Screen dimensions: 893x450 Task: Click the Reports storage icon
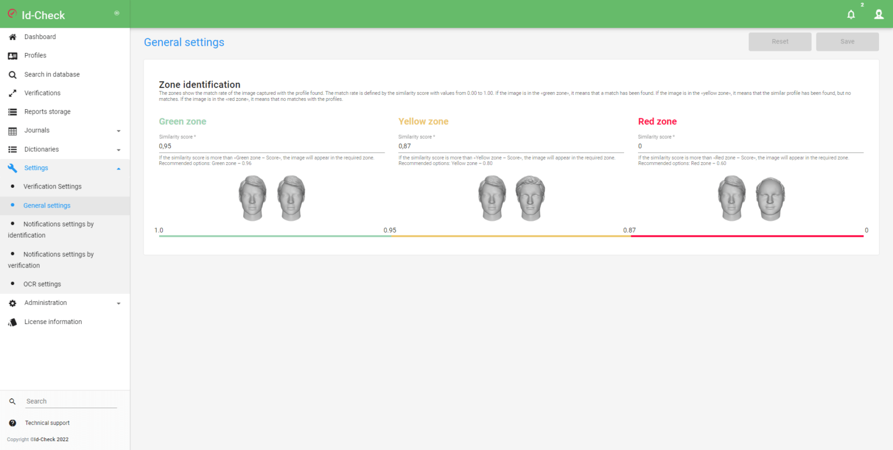[12, 112]
